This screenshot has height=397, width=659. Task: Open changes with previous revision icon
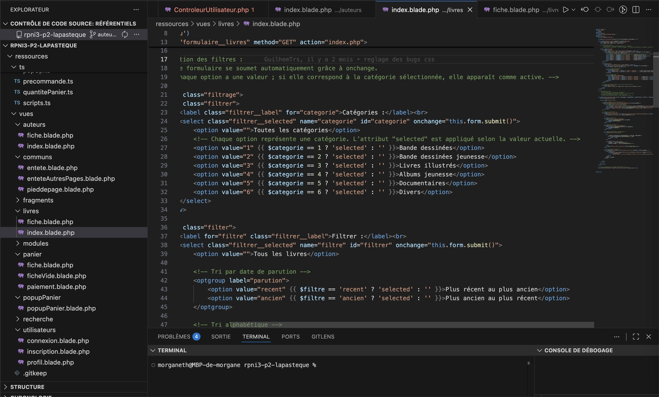point(585,10)
